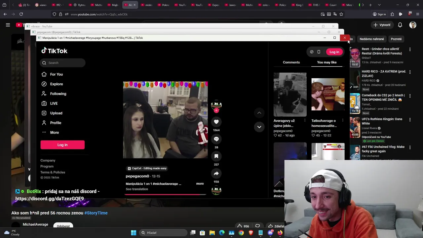Bookmark the TikTok video with the save icon
This screenshot has height=238, width=423.
click(216, 156)
